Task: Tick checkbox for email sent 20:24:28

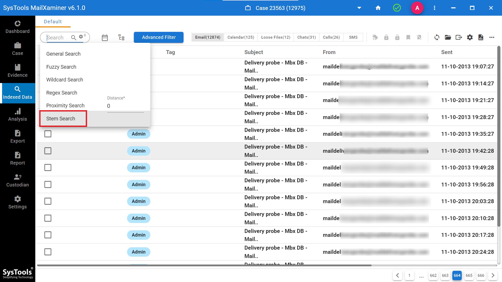Action: pos(48,252)
